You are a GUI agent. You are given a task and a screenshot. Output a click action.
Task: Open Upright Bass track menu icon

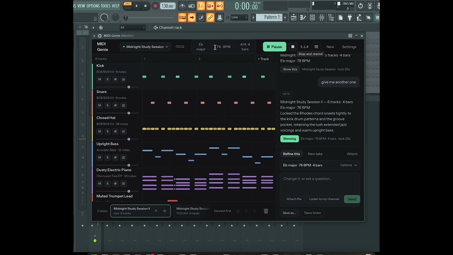tap(124, 158)
